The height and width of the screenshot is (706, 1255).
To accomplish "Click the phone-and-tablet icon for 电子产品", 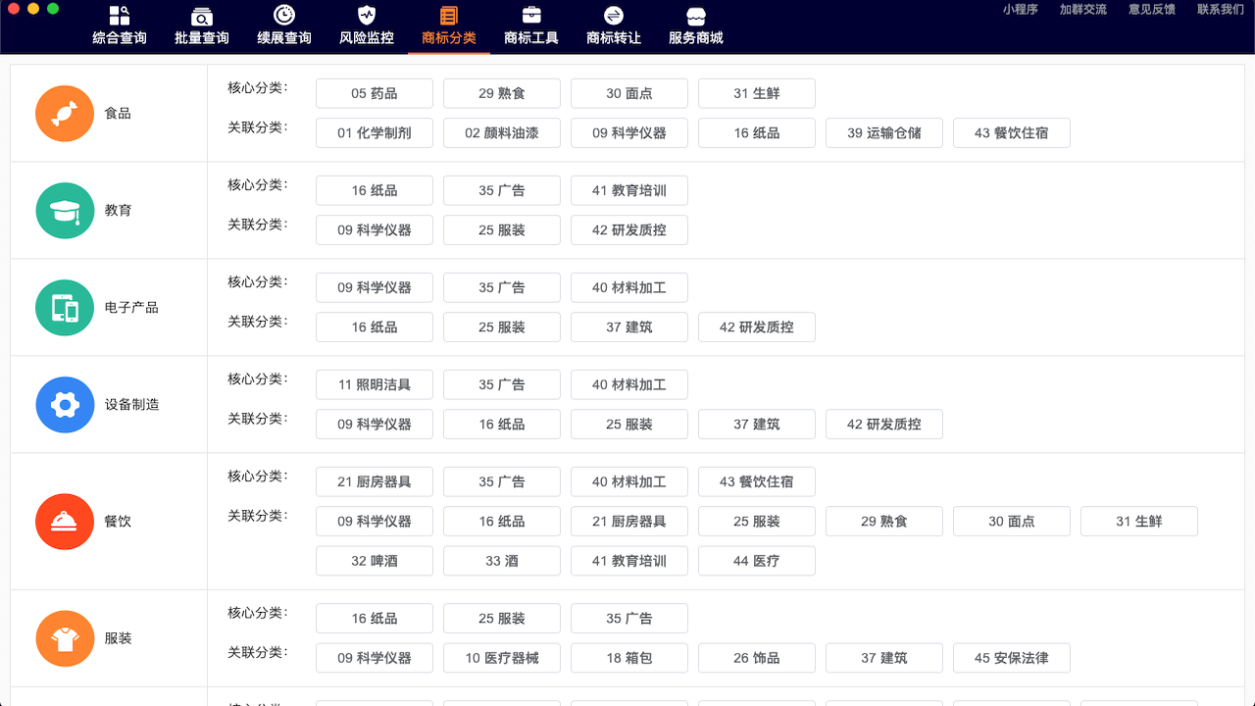I will pos(65,307).
